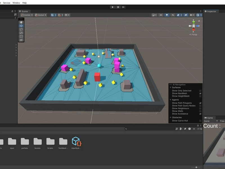
Task: Select the Rect transform tool
Action: 21,36
